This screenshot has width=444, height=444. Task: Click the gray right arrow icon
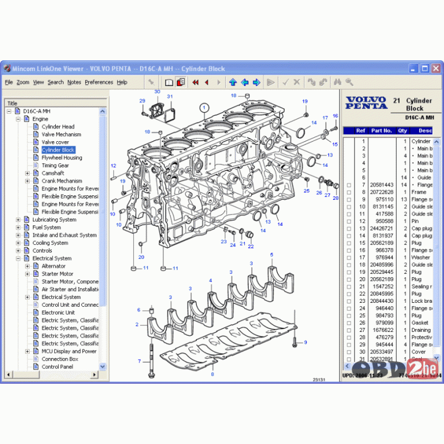(219, 83)
